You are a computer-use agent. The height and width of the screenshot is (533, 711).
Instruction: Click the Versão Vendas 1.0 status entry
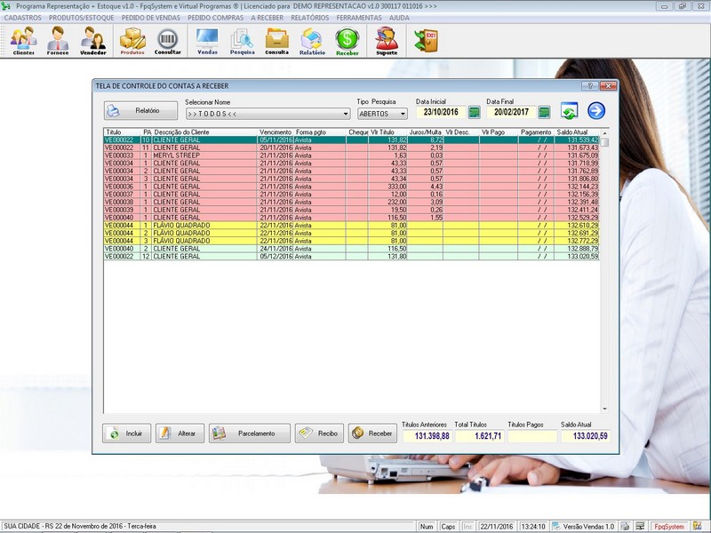pos(584,526)
